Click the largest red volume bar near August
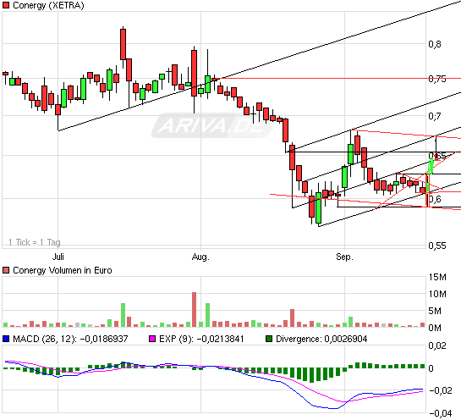The width and height of the screenshot is (461, 420). point(194,309)
